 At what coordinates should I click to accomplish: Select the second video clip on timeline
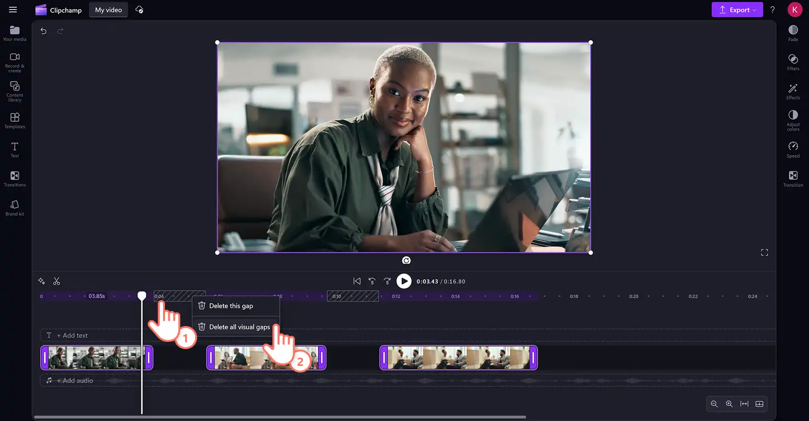click(266, 358)
